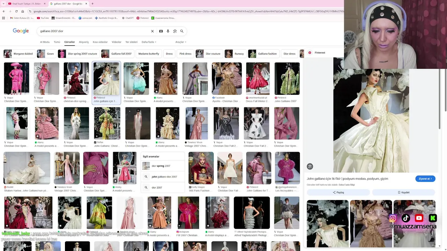Go to Google home via the logo

click(21, 31)
